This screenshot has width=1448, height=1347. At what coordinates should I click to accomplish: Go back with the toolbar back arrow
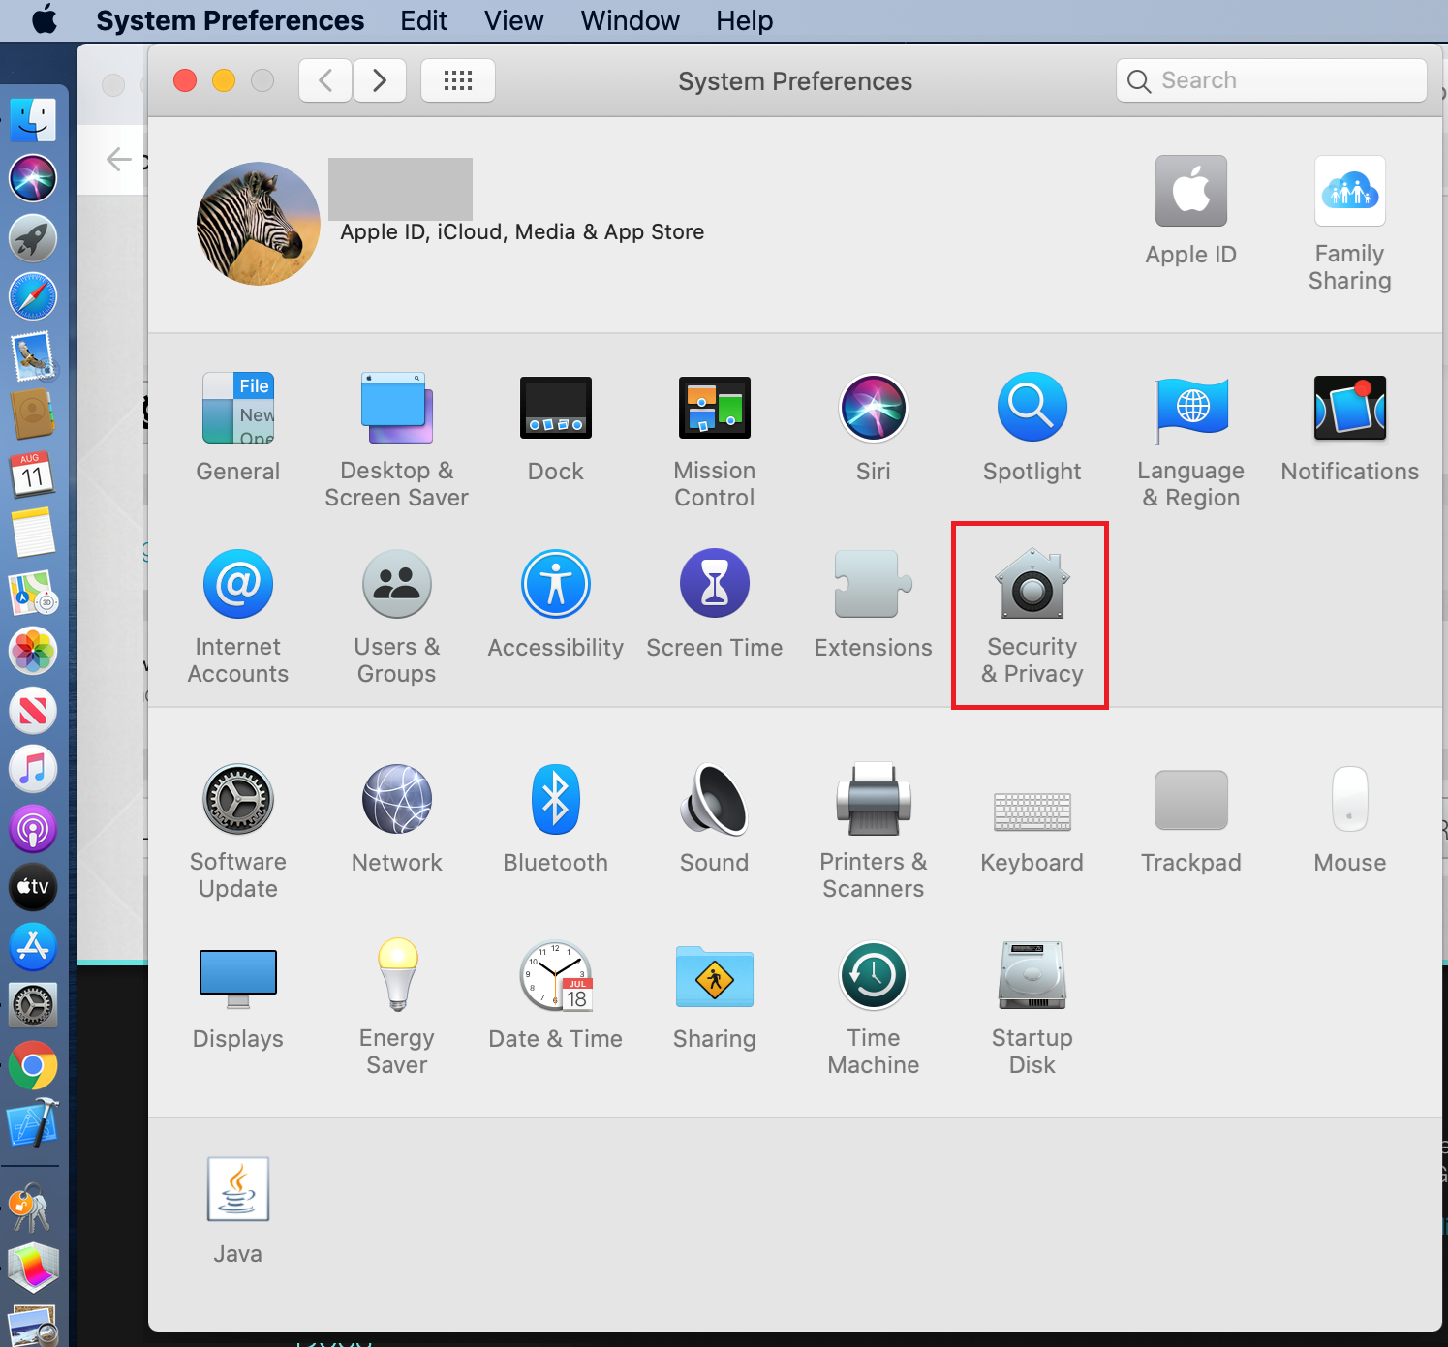325,80
